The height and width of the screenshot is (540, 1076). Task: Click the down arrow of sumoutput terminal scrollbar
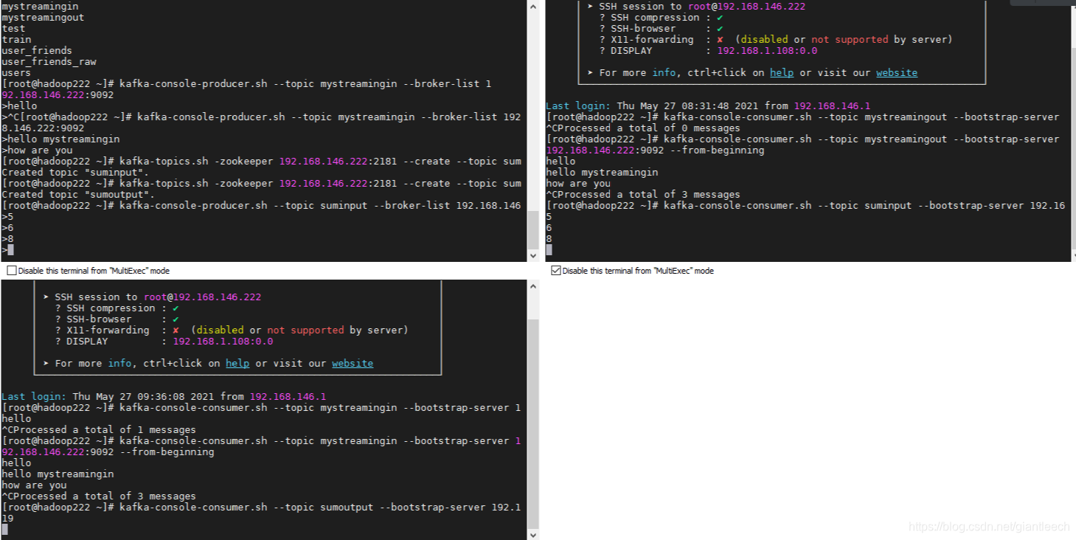click(533, 534)
